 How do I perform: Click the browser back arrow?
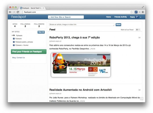(10, 12)
